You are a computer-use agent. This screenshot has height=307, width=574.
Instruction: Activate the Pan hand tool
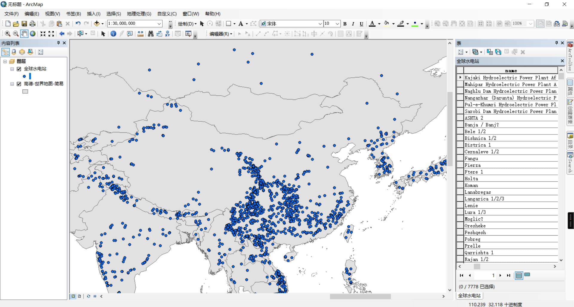pyautogui.click(x=24, y=34)
